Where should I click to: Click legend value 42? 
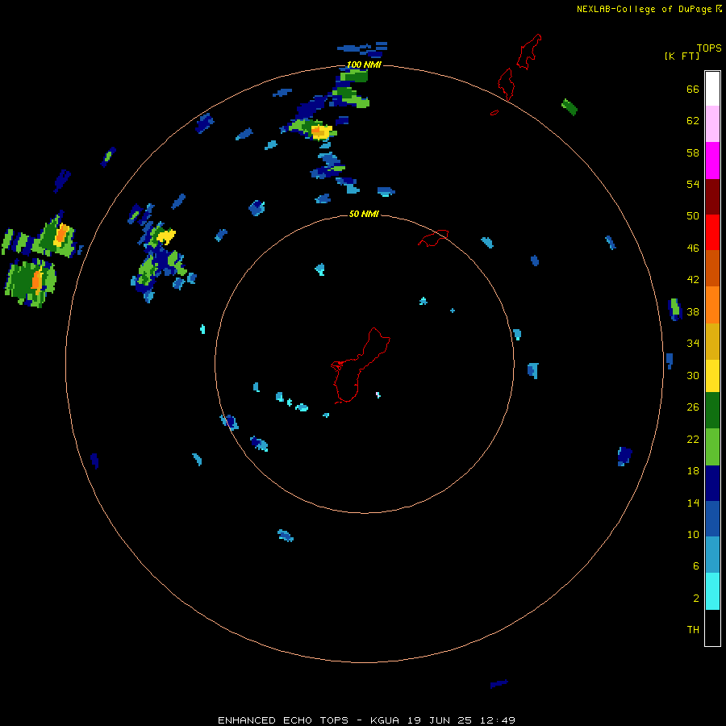point(693,280)
